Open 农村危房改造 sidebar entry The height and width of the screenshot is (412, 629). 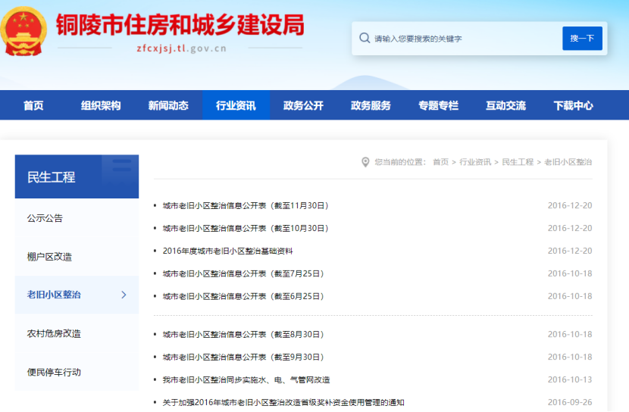[x=54, y=333]
